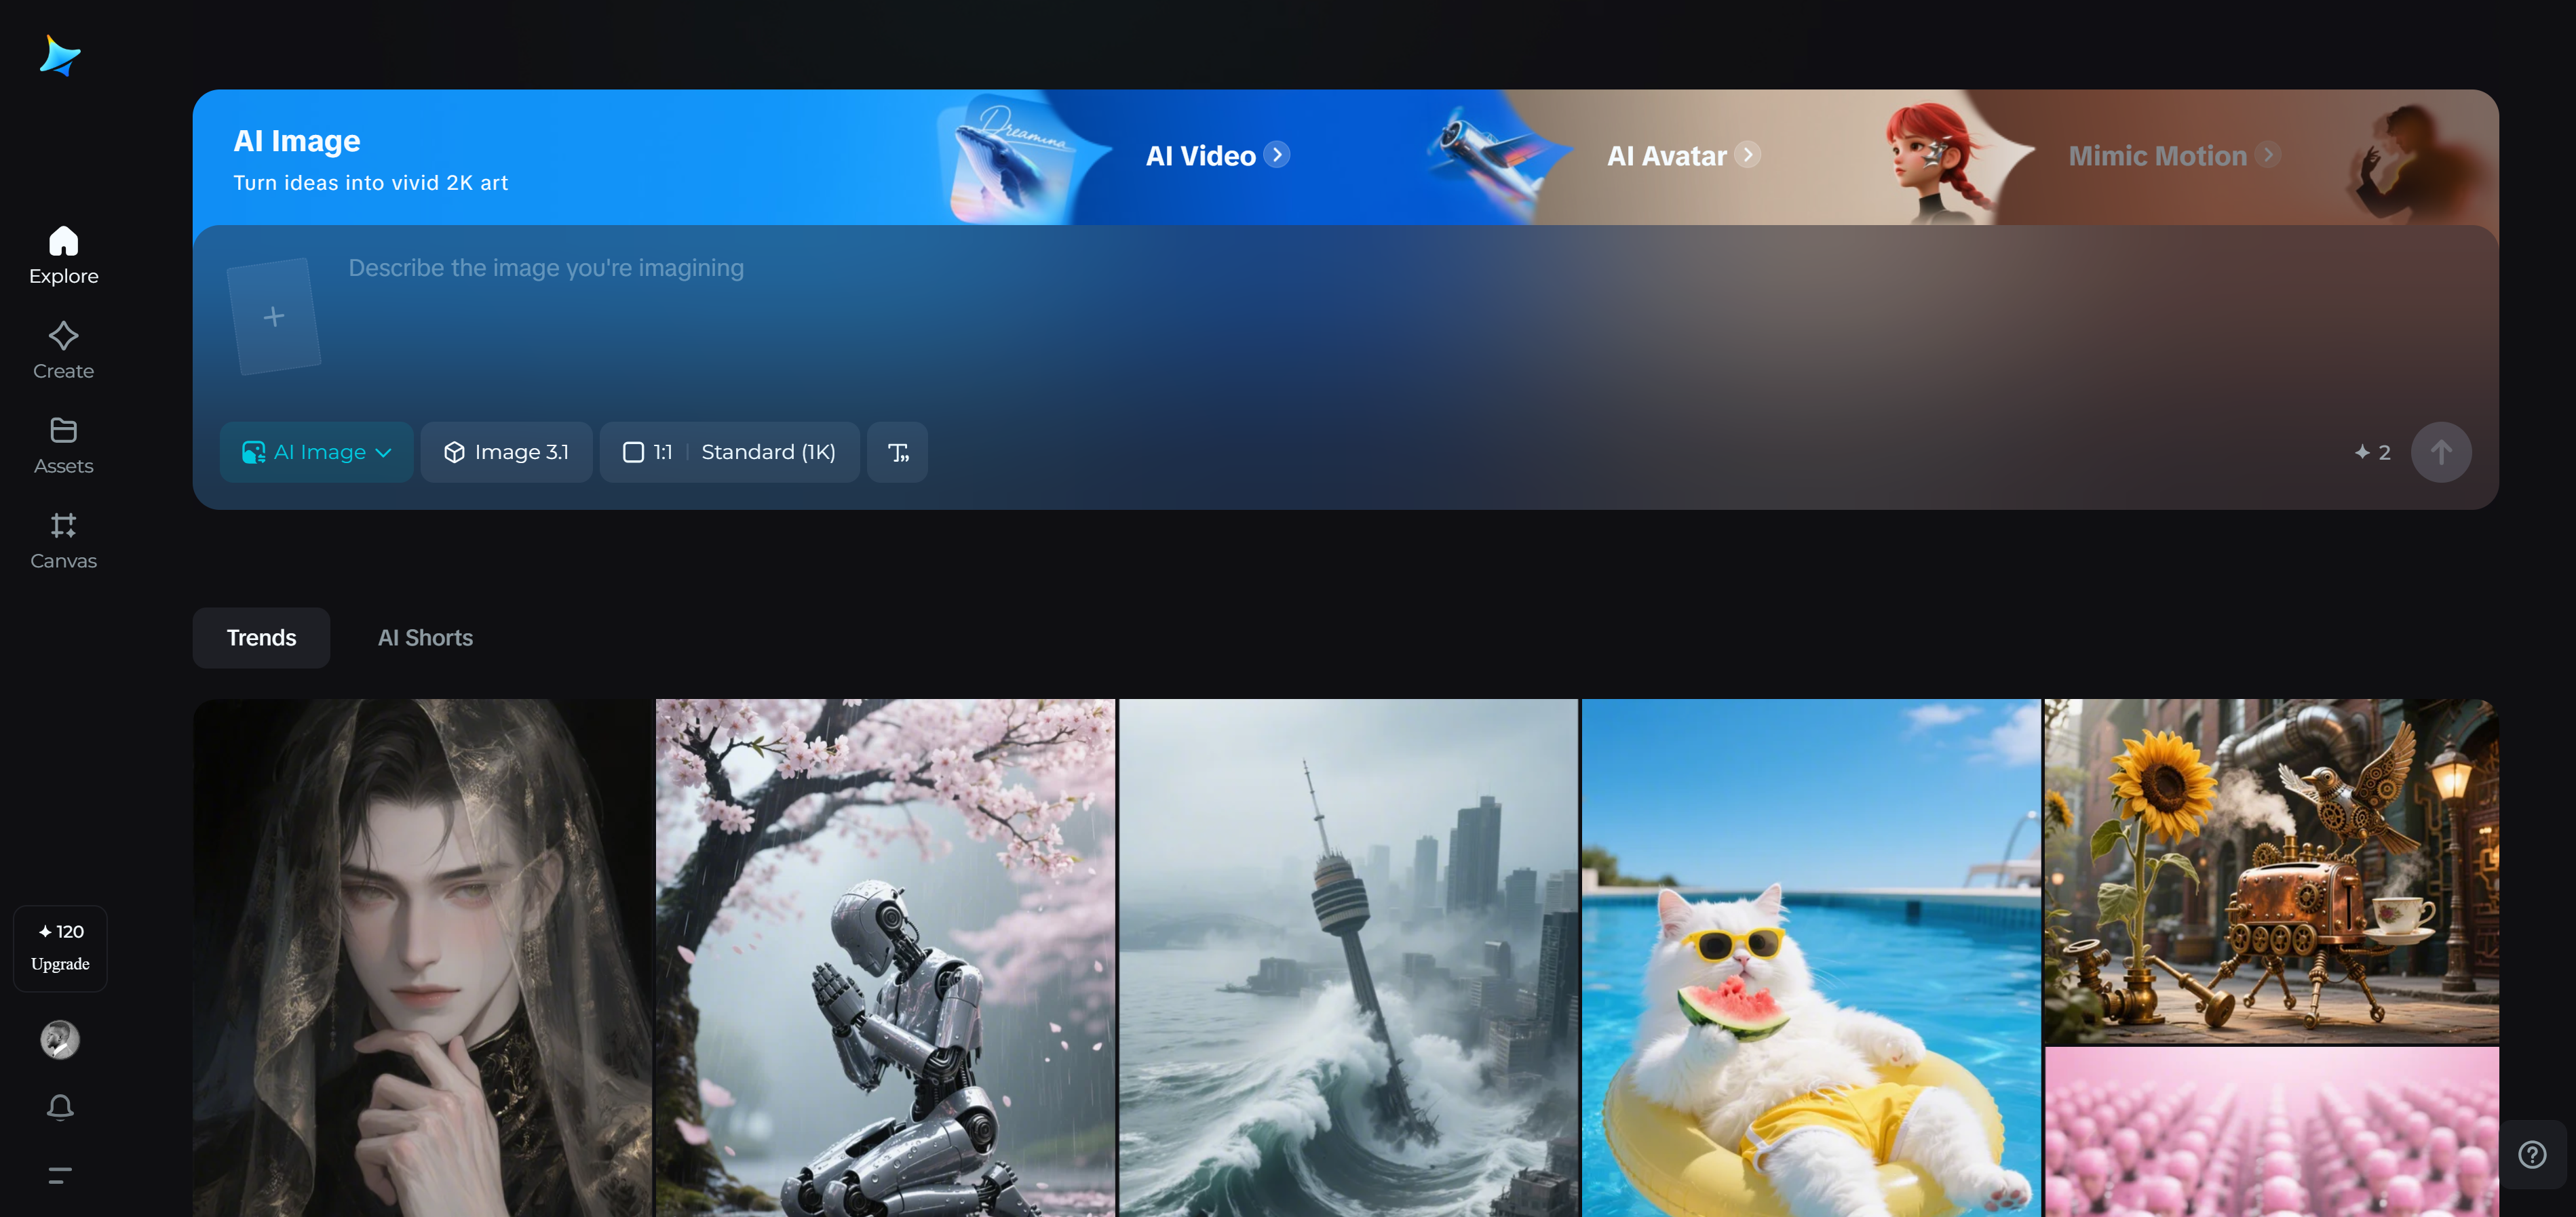Submit generation with the arrow button

tap(2441, 452)
